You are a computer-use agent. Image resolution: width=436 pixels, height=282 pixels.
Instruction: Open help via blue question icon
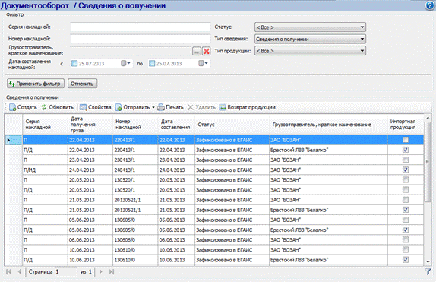(x=430, y=5)
